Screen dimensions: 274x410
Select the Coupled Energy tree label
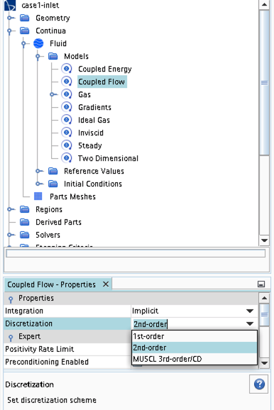tap(104, 69)
